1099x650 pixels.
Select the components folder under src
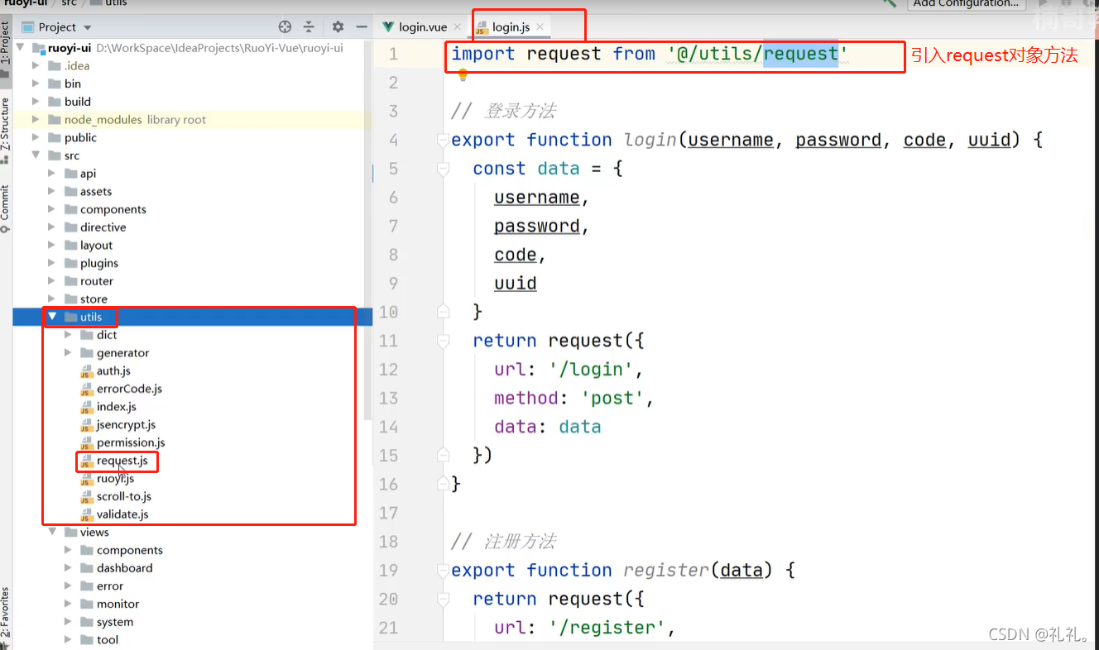click(x=113, y=209)
